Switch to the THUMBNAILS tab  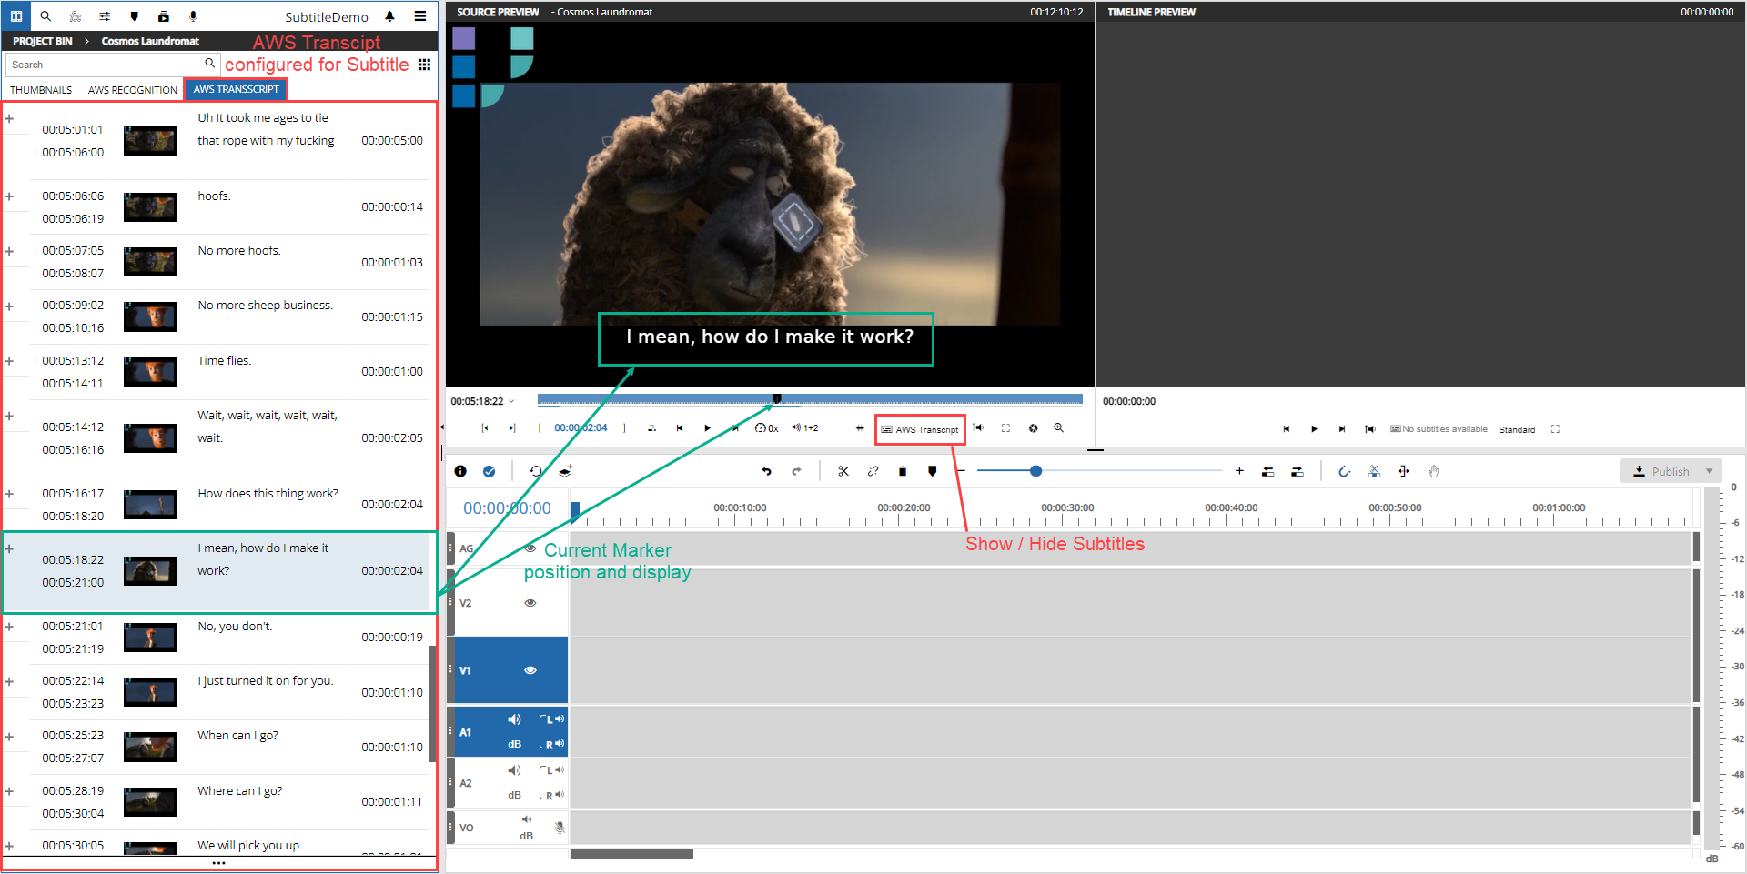click(41, 90)
